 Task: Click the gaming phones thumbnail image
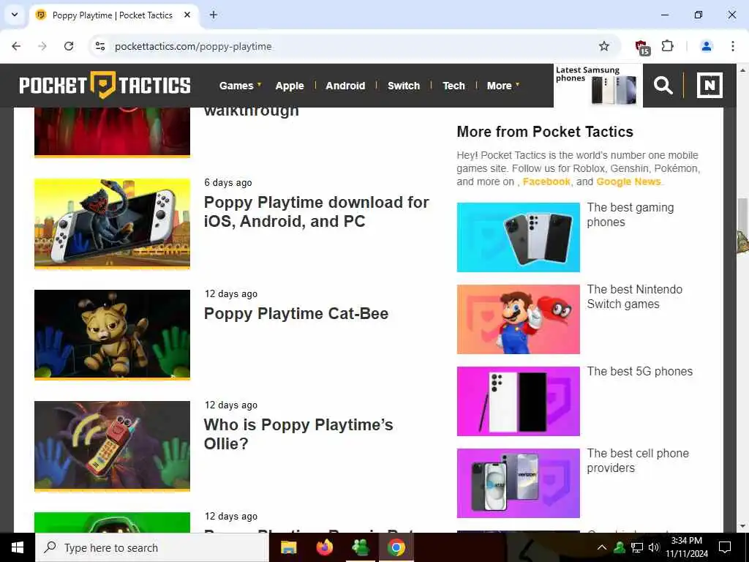tap(519, 238)
